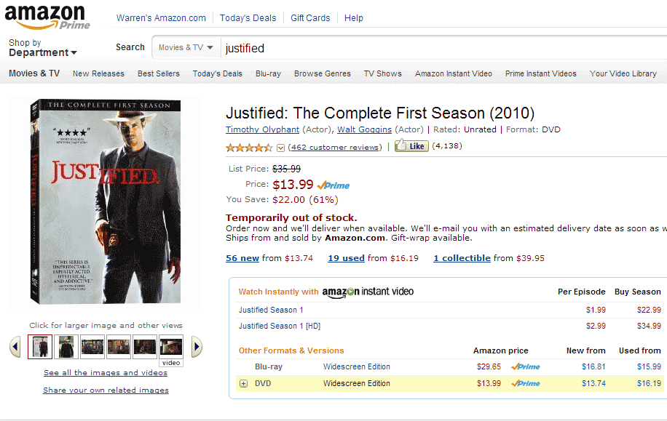This screenshot has width=667, height=421.
Task: Click the Prime badge beside the $13.99 price
Action: tap(333, 185)
